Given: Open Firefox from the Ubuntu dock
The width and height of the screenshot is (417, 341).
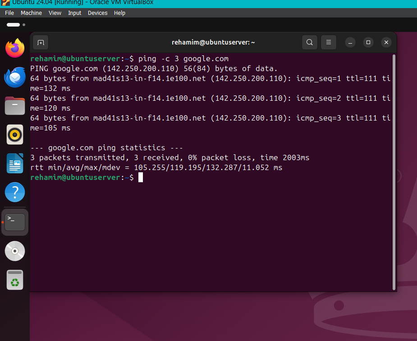Looking at the screenshot, I should (15, 48).
